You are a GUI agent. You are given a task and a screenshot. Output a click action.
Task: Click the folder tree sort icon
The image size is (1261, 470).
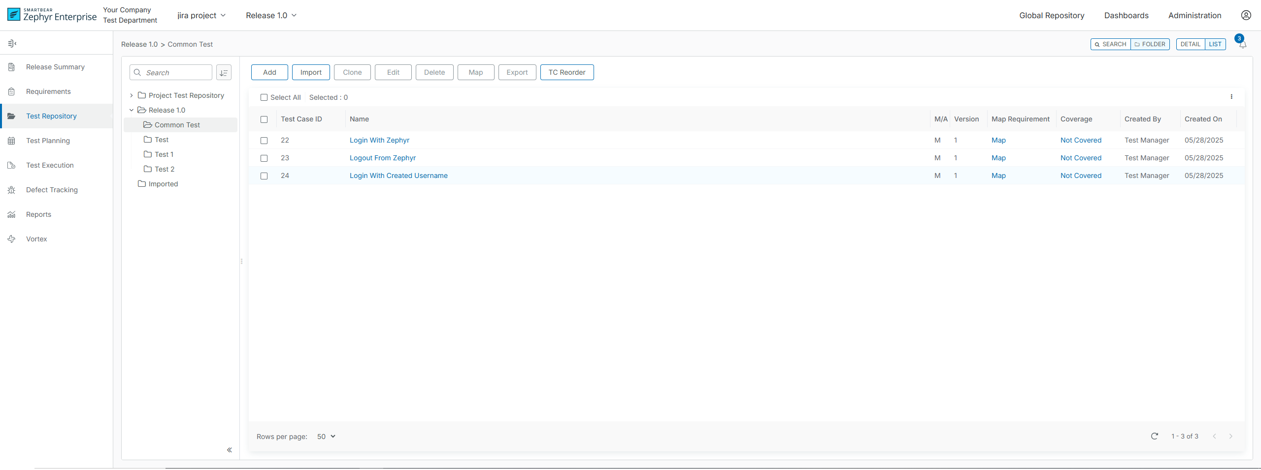point(224,72)
